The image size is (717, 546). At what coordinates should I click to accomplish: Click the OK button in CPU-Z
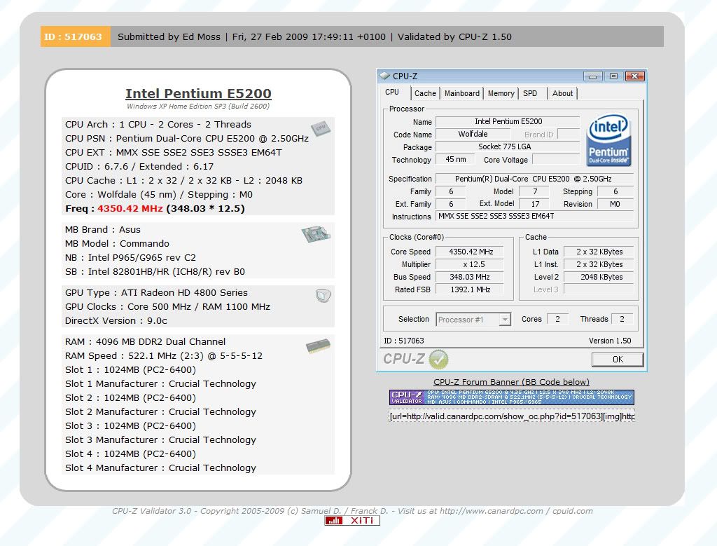click(x=618, y=360)
